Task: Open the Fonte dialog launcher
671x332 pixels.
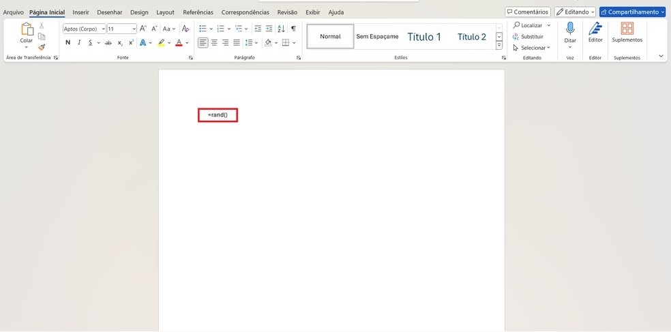Action: click(x=191, y=57)
